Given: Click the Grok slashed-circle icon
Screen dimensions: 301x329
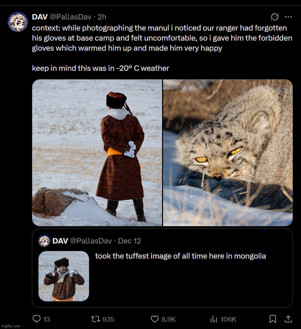Looking at the screenshot, I should pyautogui.click(x=274, y=17).
